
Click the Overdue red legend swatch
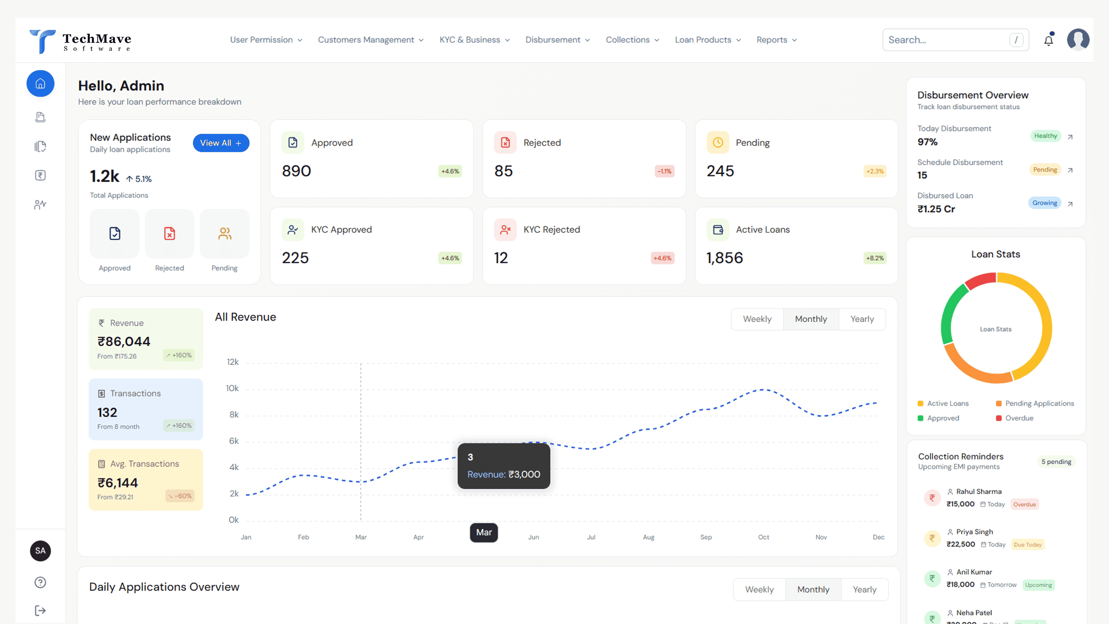coord(999,418)
